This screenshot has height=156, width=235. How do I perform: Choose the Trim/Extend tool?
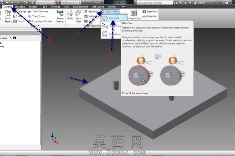[37, 16]
